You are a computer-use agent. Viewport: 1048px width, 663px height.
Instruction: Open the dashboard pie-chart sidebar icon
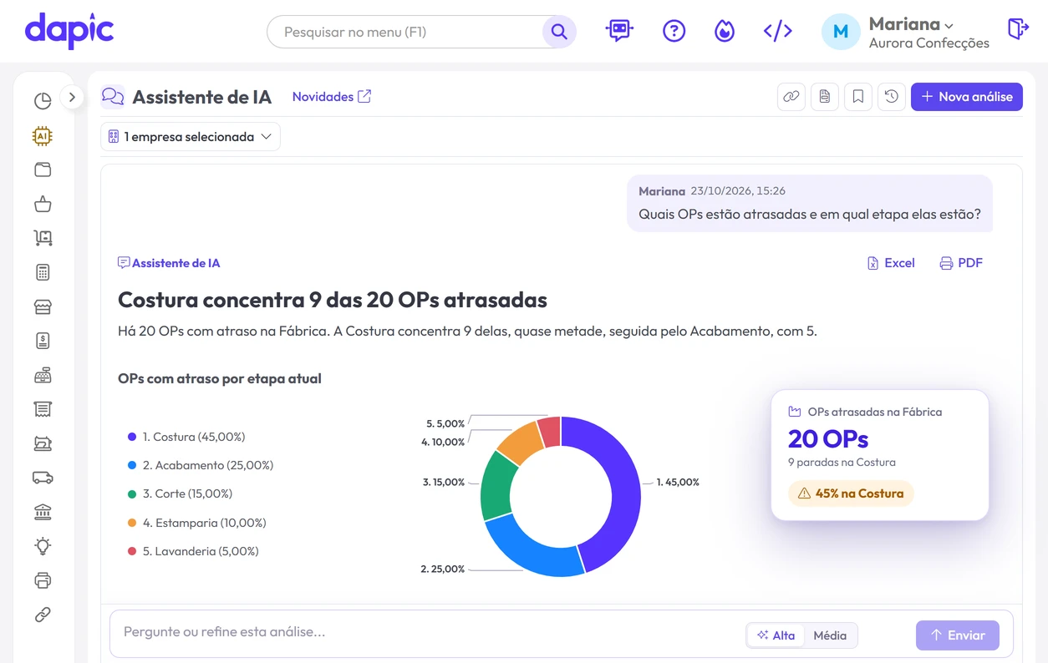43,101
